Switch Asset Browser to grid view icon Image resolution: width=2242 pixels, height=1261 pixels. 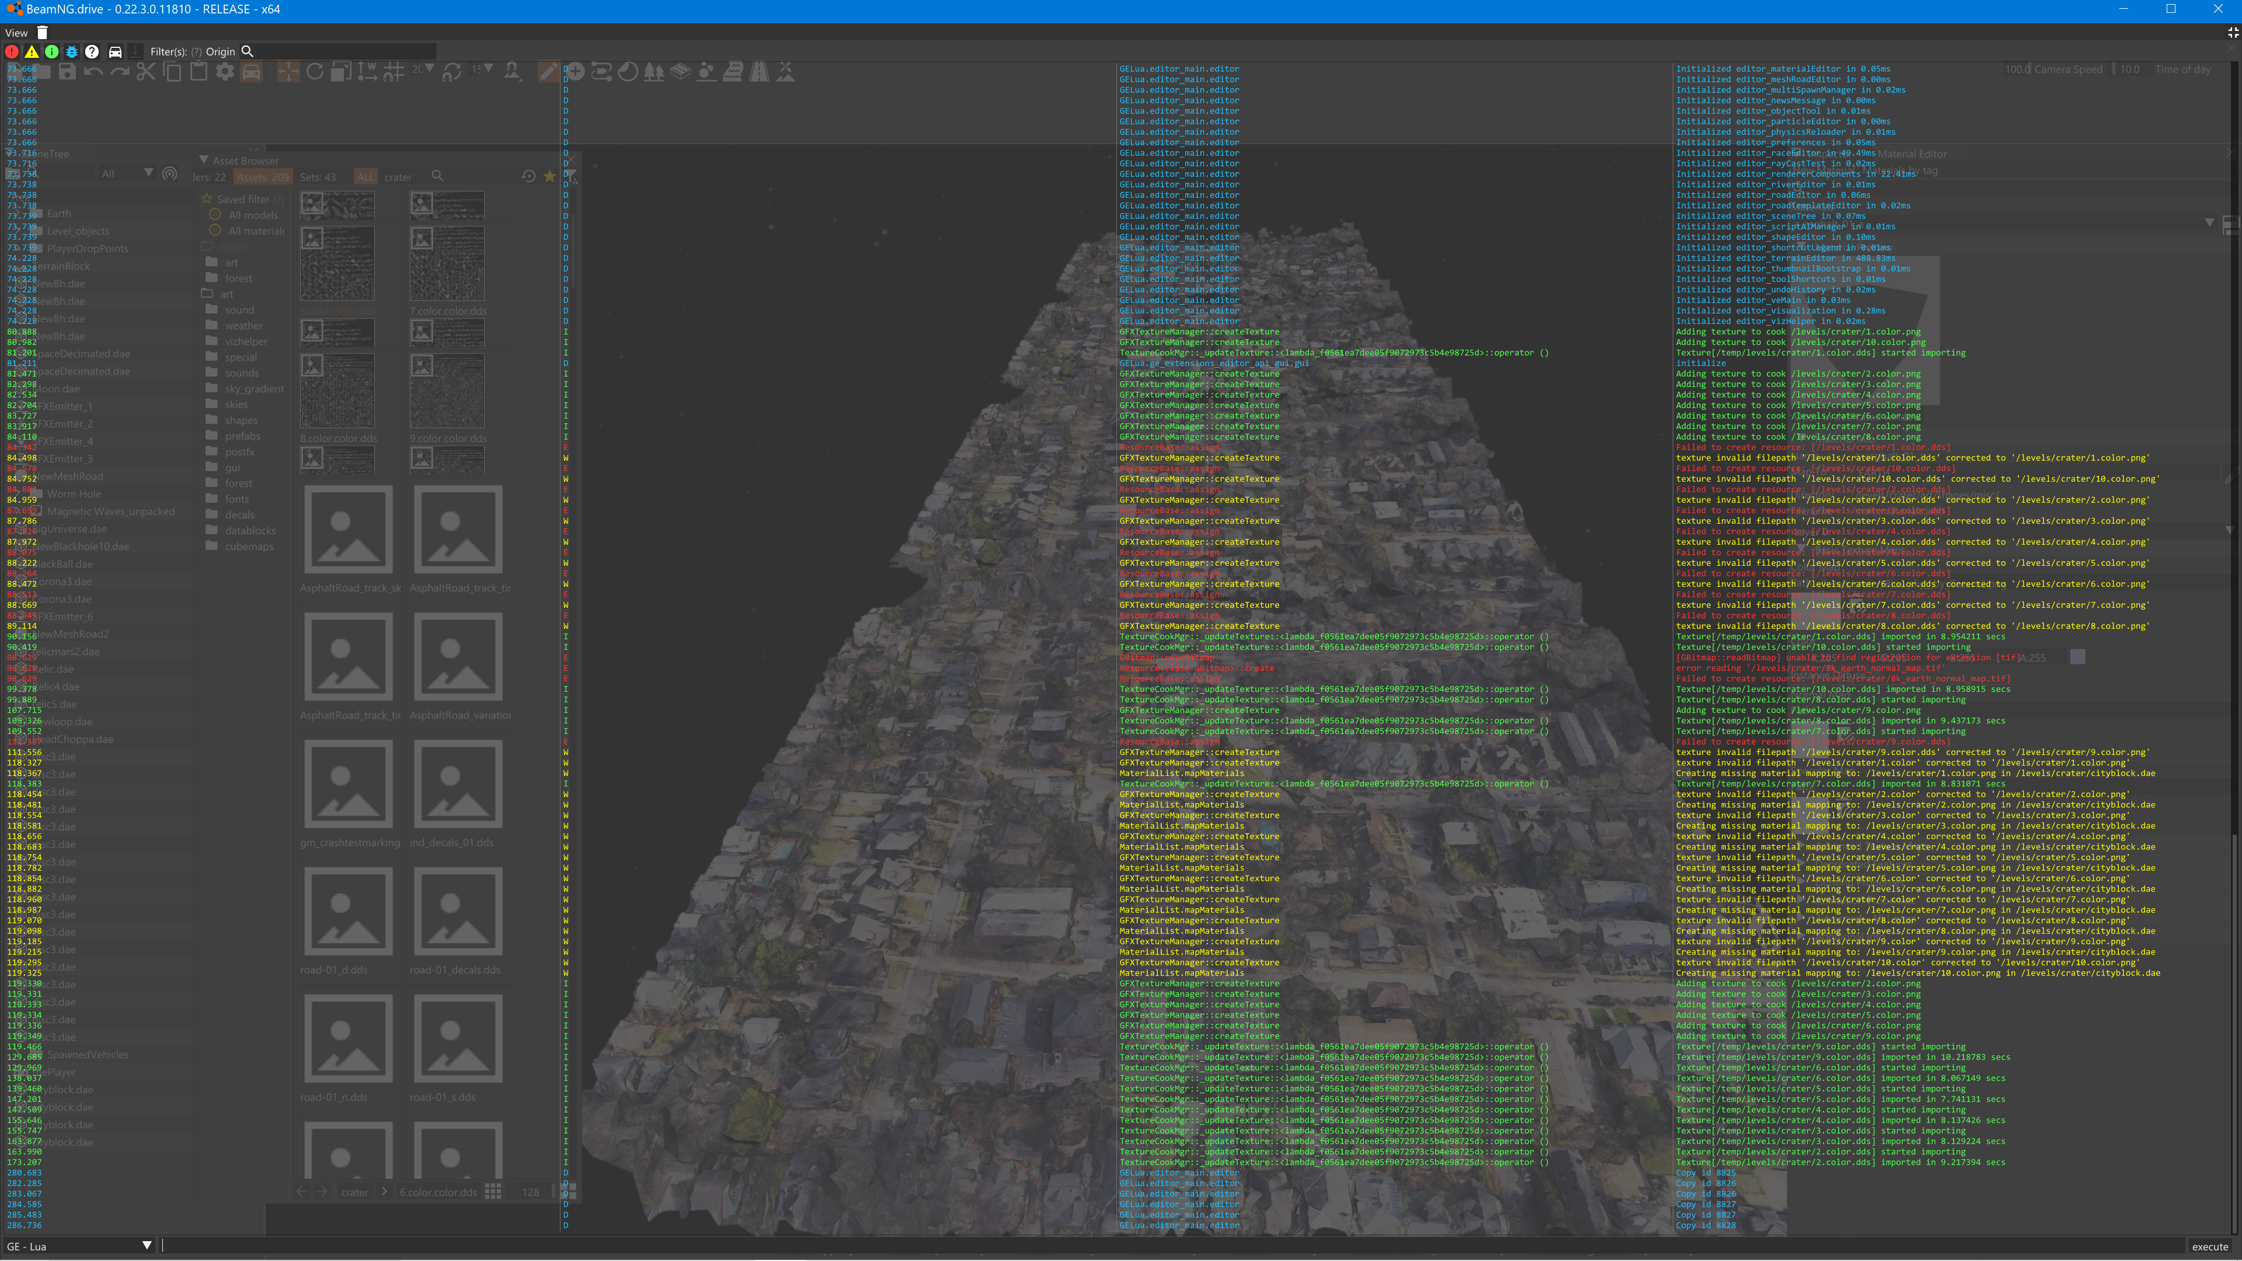493,1192
